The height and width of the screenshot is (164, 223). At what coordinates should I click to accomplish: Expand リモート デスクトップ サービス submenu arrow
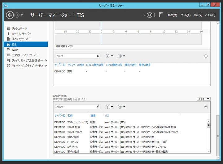46,66
